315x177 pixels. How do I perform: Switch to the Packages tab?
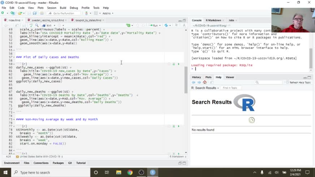point(58,163)
